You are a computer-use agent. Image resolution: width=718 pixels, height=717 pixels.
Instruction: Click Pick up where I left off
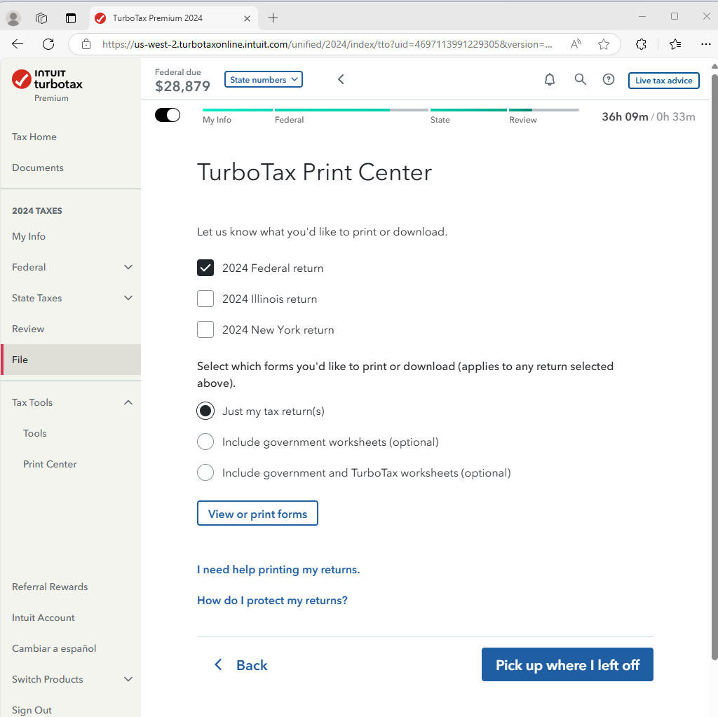click(x=567, y=664)
